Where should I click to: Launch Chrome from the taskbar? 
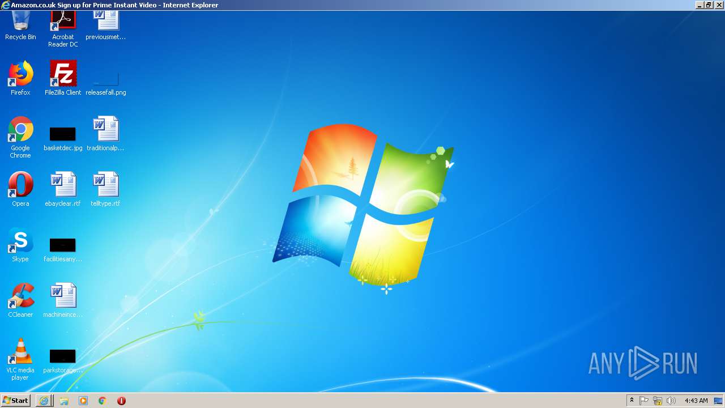(x=103, y=401)
